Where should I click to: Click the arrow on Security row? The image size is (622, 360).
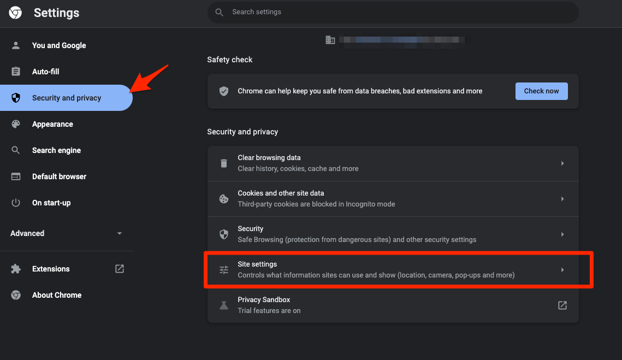click(x=562, y=234)
